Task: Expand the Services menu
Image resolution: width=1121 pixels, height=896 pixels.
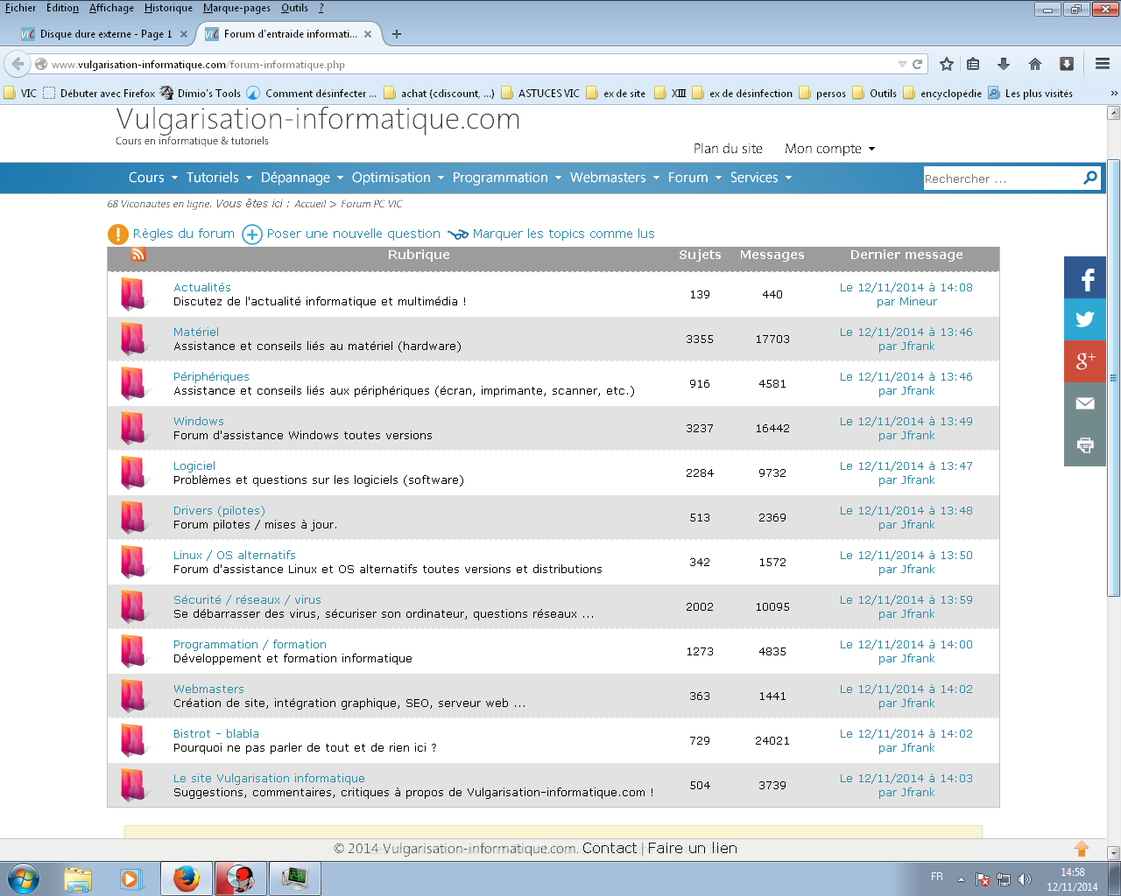Action: pyautogui.click(x=761, y=178)
